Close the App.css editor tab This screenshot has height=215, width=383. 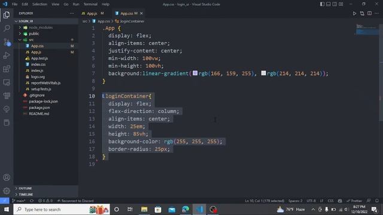(141, 13)
